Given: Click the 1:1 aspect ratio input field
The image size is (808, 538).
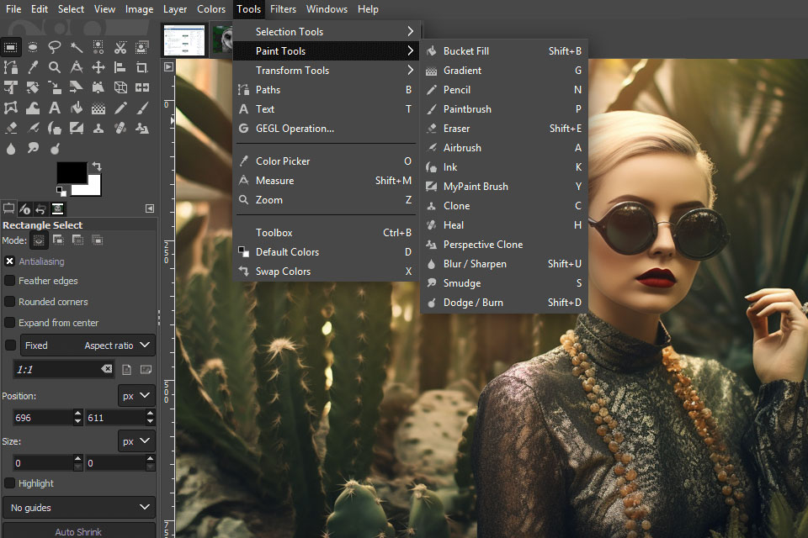Looking at the screenshot, I should point(57,369).
